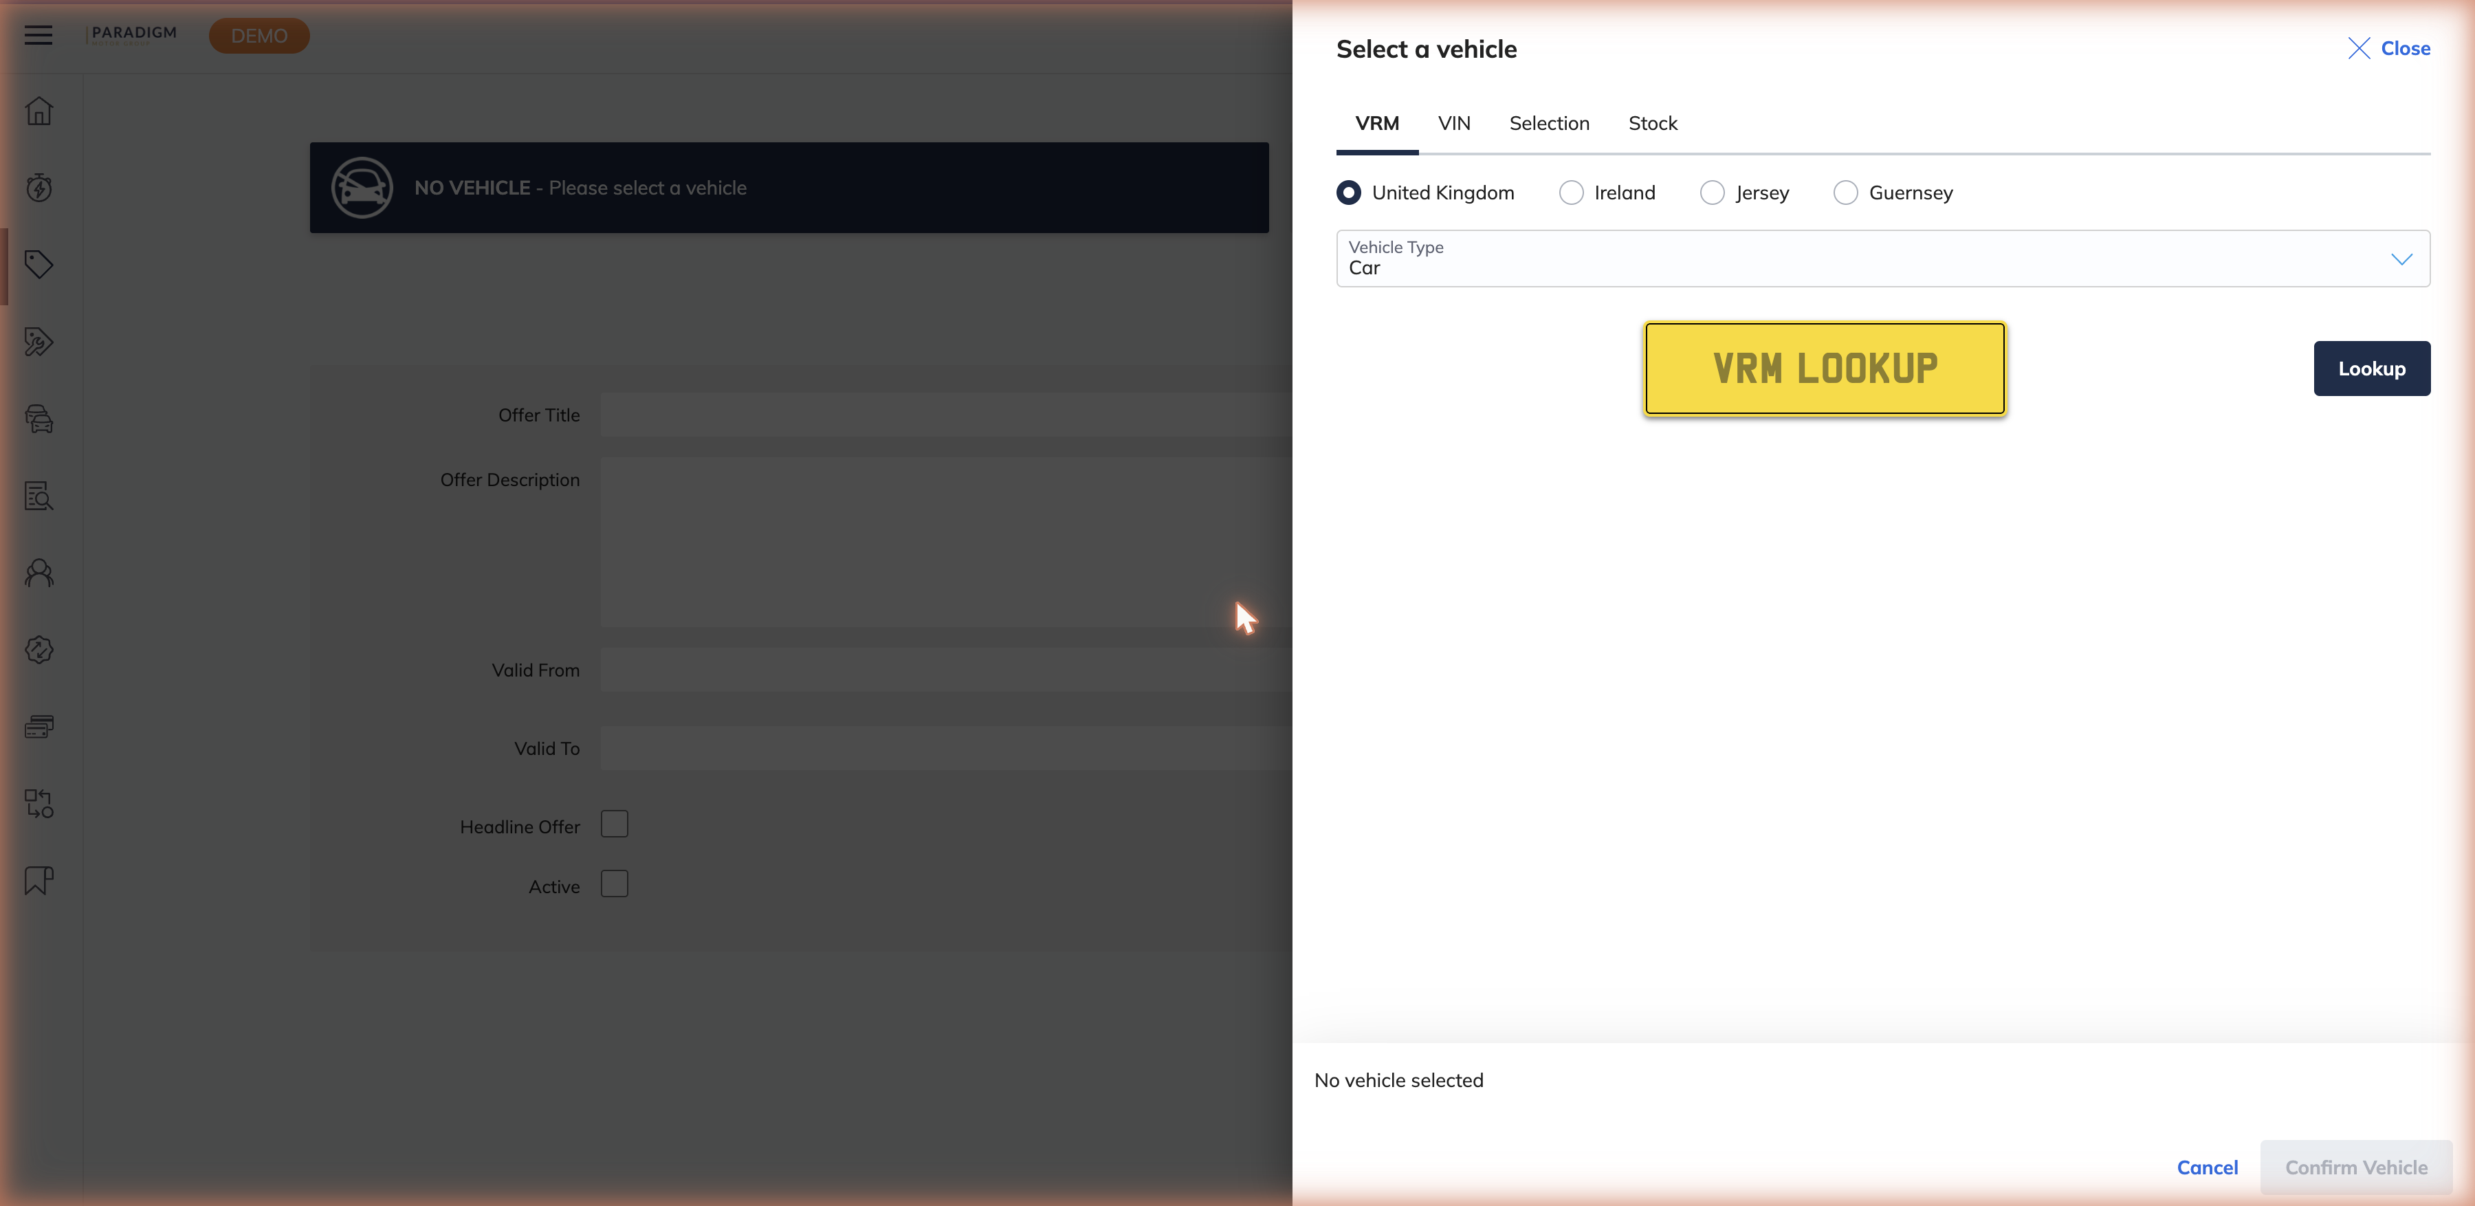Open the Vehicle Type dropdown
This screenshot has height=1206, width=2475.
(x=1883, y=259)
